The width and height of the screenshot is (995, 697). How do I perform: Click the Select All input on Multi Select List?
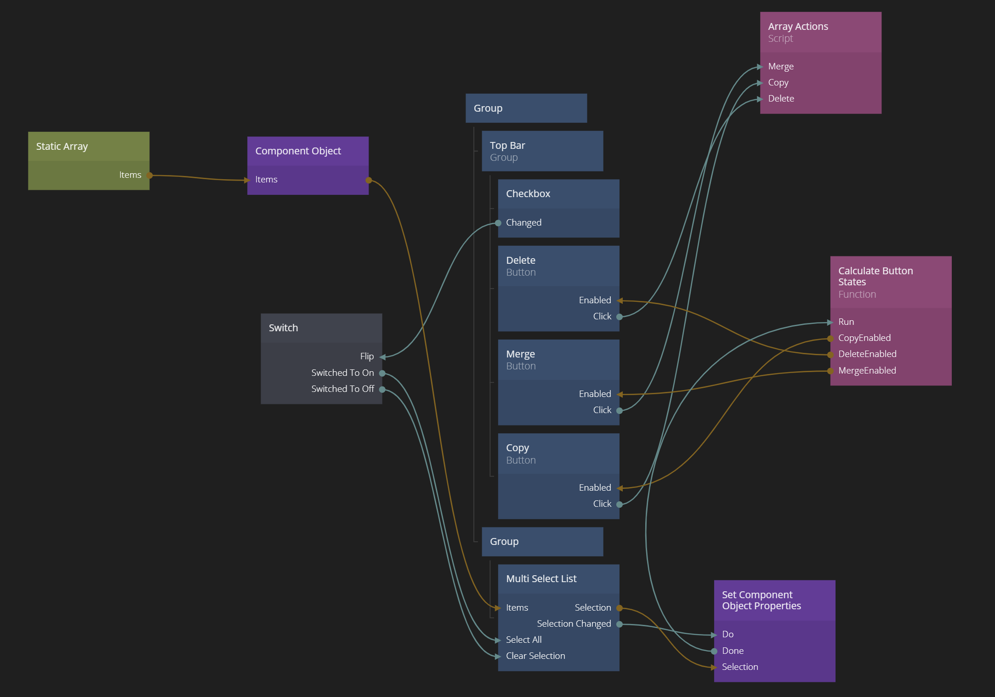[x=499, y=640]
